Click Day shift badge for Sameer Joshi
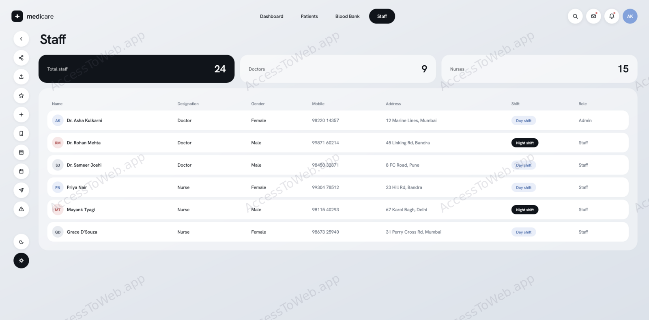The width and height of the screenshot is (649, 320). coord(524,165)
